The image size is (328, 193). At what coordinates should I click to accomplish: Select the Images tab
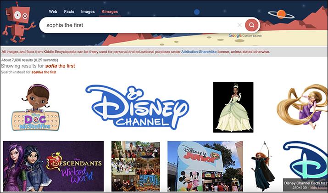point(88,11)
